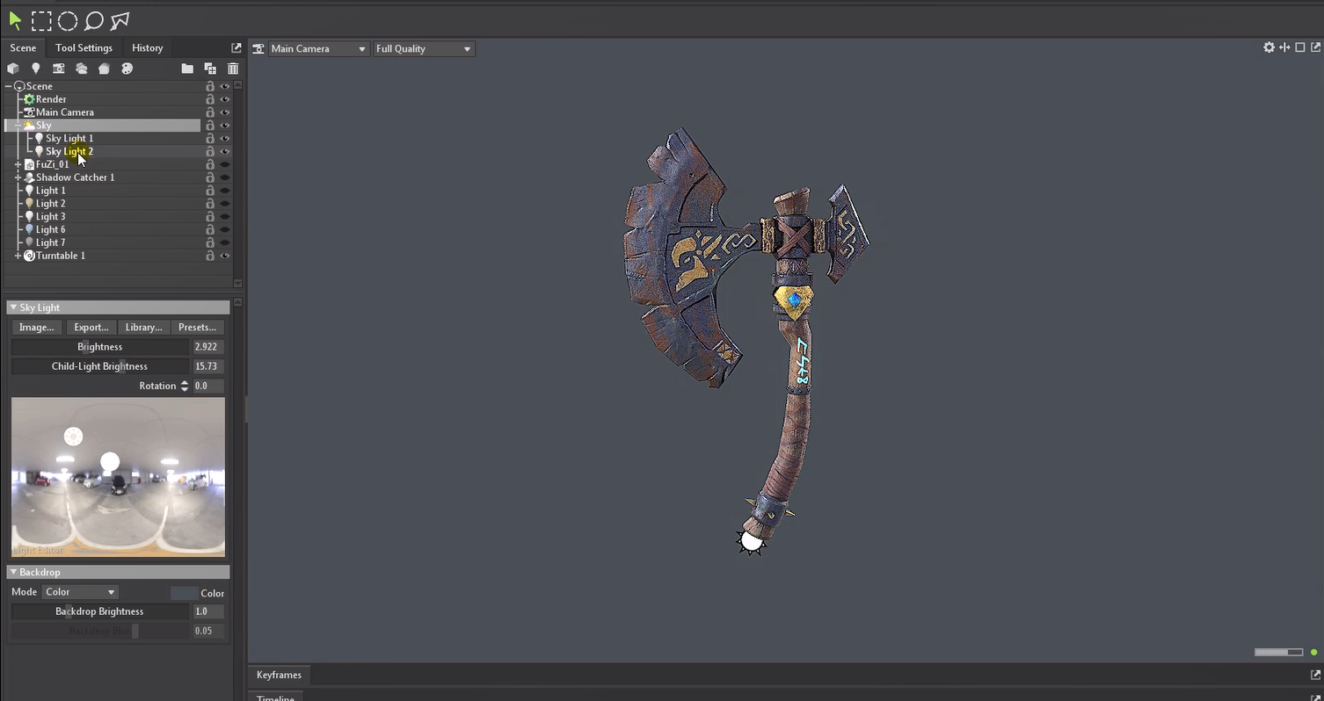Choose the lasso selection tool
1324x701 pixels.
pyautogui.click(x=93, y=20)
